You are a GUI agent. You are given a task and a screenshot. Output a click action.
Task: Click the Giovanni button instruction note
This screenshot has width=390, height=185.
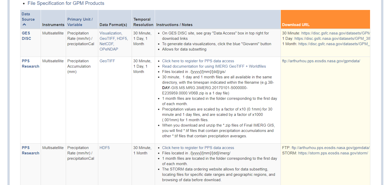[x=217, y=44]
